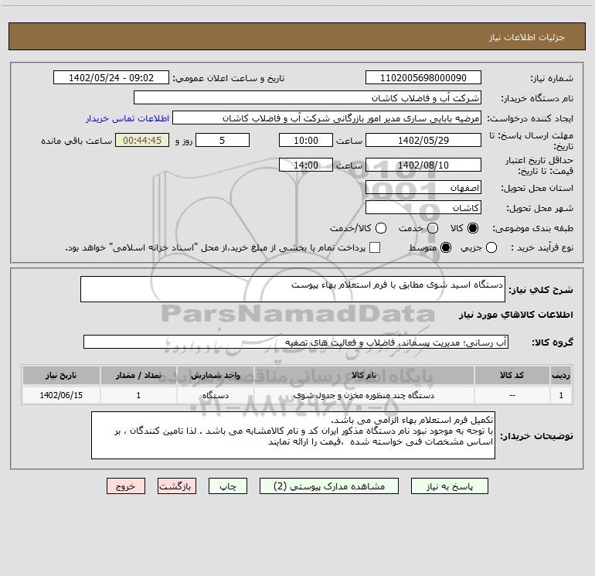Click the شرح کلی نیاز label
This screenshot has height=576, width=595.
click(541, 290)
